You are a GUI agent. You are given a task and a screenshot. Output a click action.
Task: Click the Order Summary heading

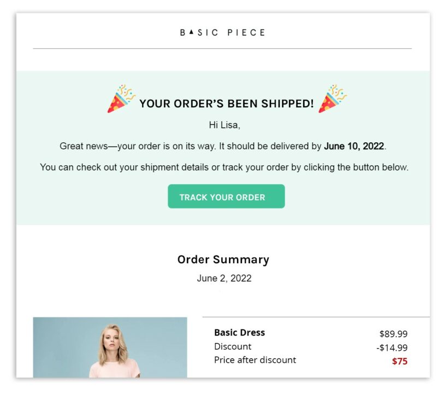click(x=223, y=259)
